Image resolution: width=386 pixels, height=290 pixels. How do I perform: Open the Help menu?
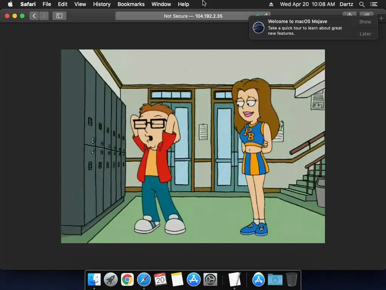click(184, 4)
